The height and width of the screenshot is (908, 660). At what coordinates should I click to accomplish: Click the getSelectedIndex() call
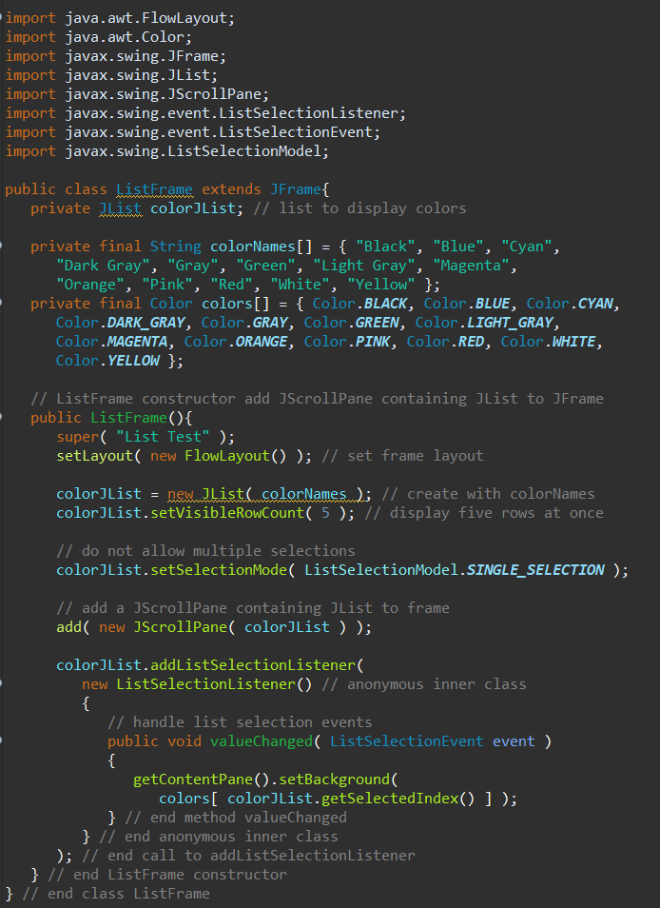coord(398,799)
